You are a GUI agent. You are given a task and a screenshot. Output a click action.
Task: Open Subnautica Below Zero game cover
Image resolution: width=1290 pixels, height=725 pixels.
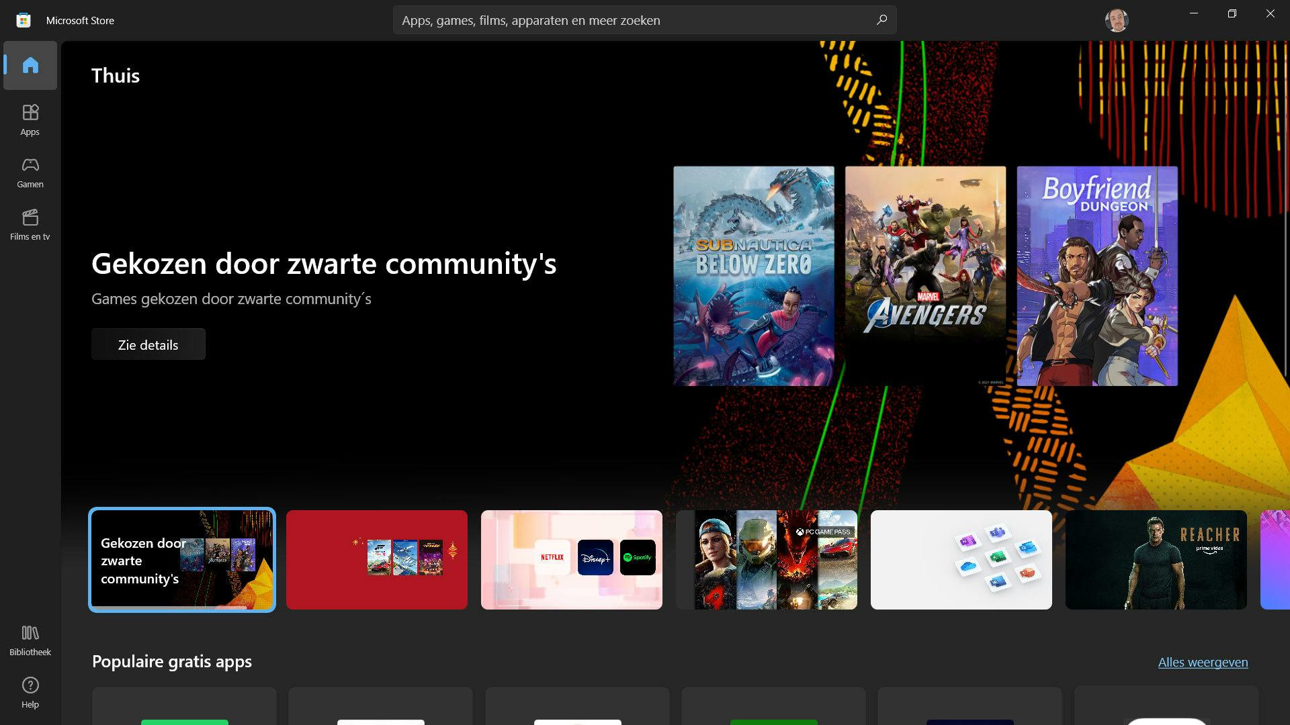(753, 276)
